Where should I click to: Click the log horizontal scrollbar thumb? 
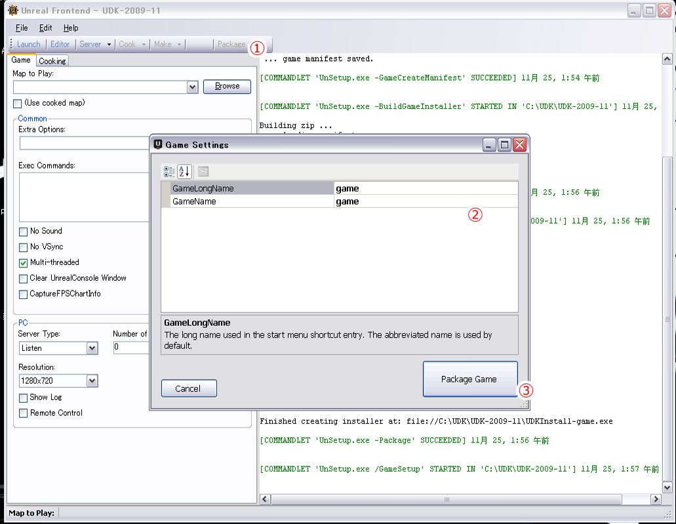click(447, 500)
